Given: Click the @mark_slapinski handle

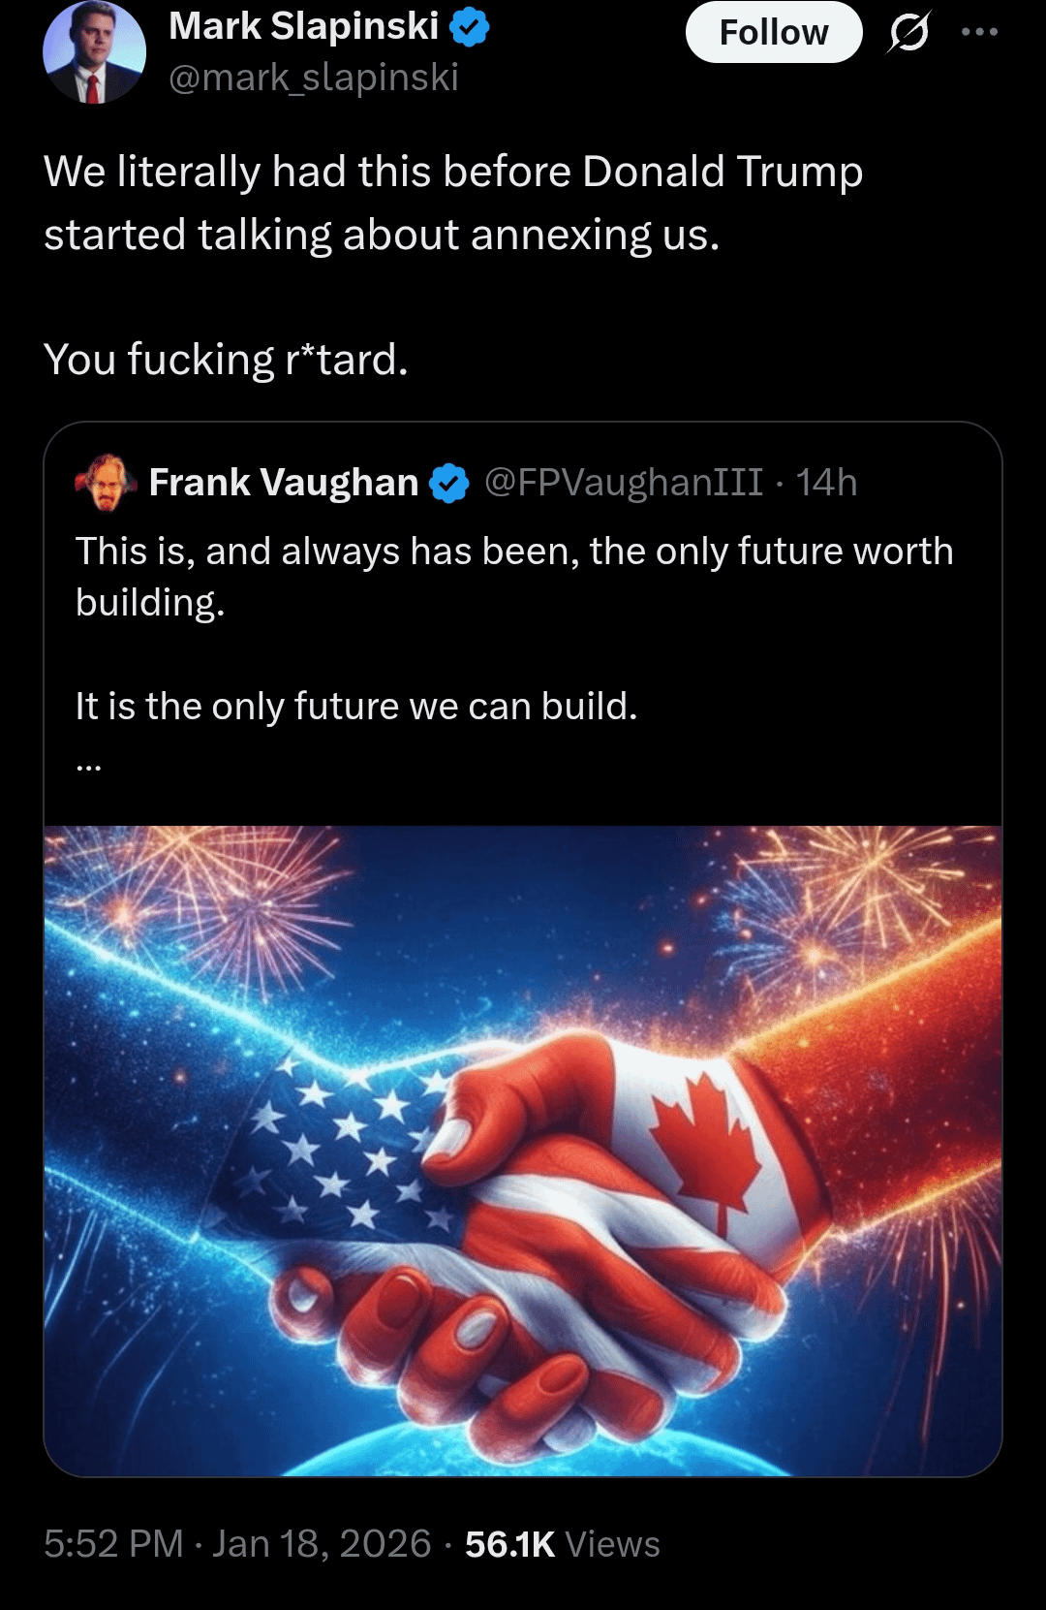Looking at the screenshot, I should click(313, 78).
